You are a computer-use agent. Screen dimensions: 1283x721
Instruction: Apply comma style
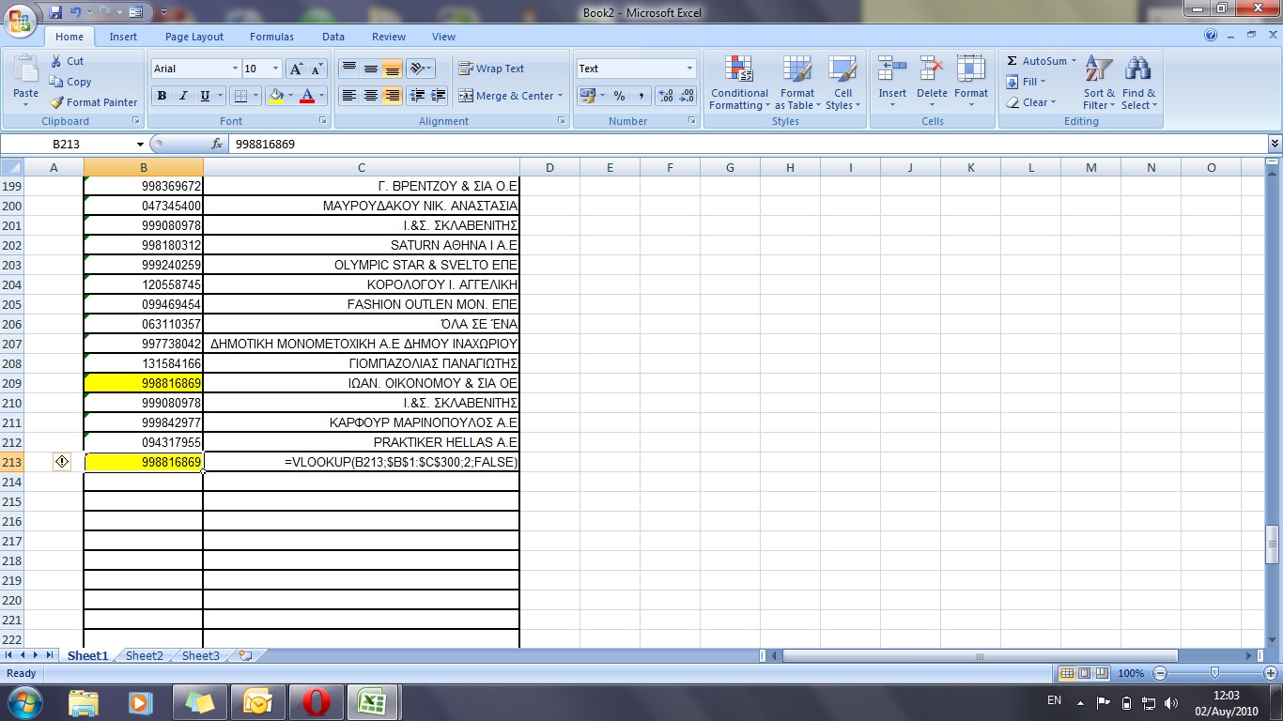coord(641,96)
